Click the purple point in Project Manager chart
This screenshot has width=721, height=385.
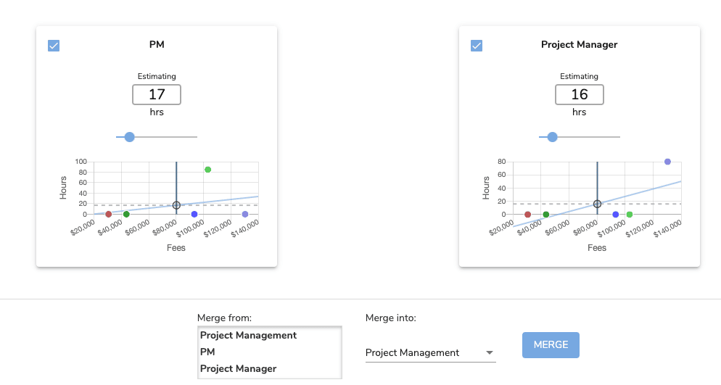(x=667, y=162)
